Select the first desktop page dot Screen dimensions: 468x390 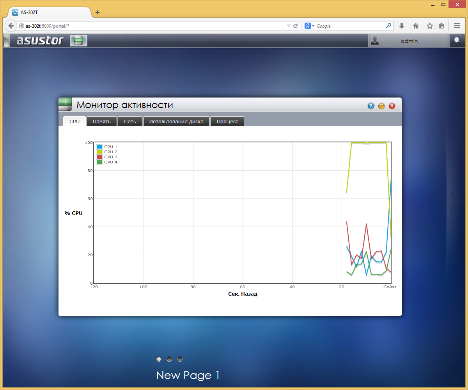159,359
